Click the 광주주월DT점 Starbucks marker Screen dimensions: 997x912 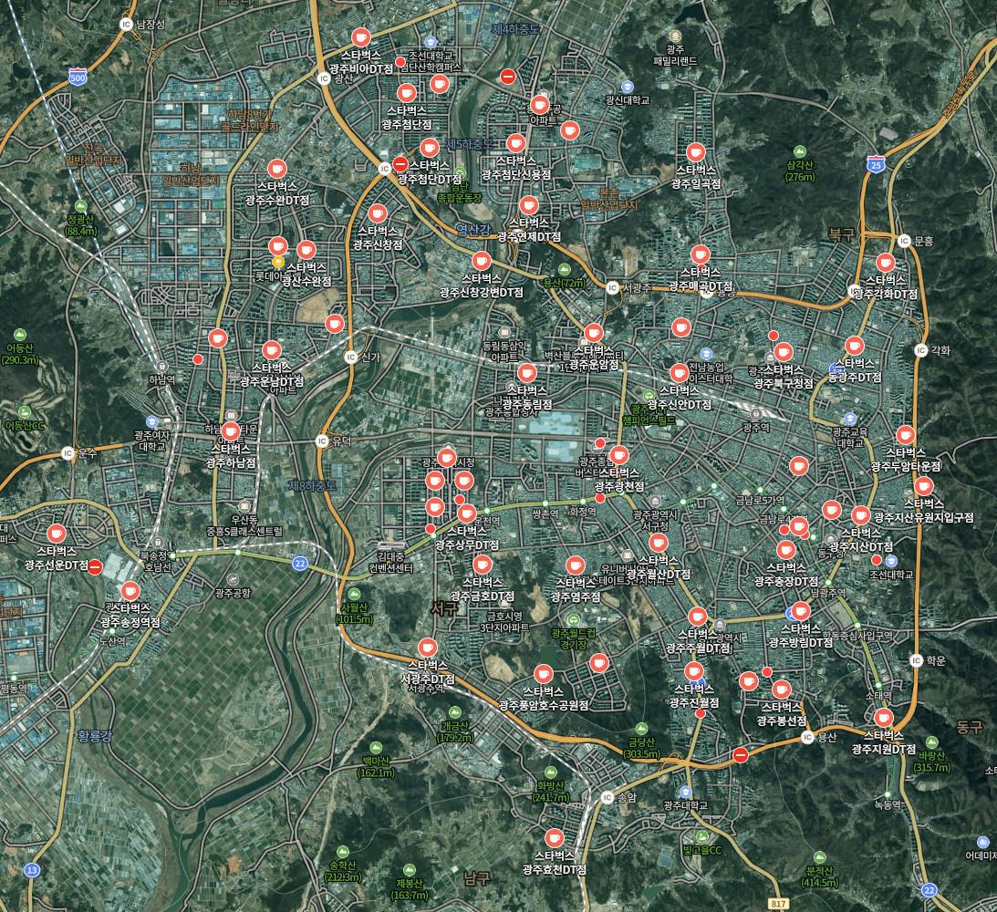(698, 616)
